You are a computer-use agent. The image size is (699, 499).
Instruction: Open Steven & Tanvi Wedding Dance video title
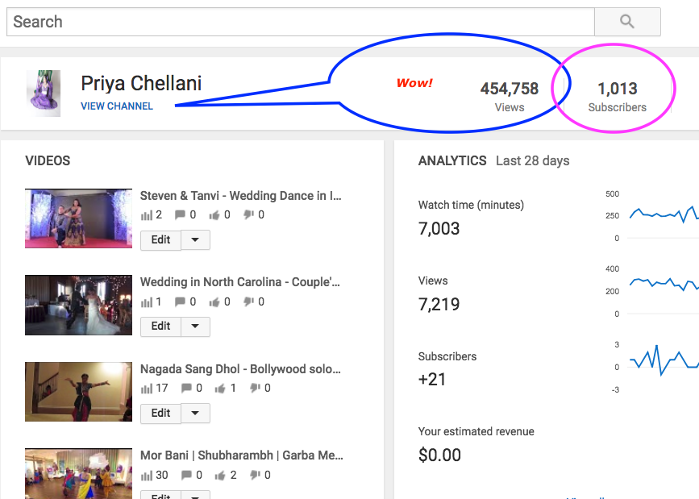tap(240, 195)
